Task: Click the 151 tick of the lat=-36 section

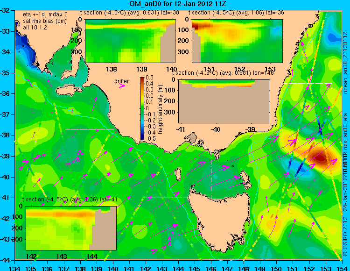Action: tap(210, 69)
